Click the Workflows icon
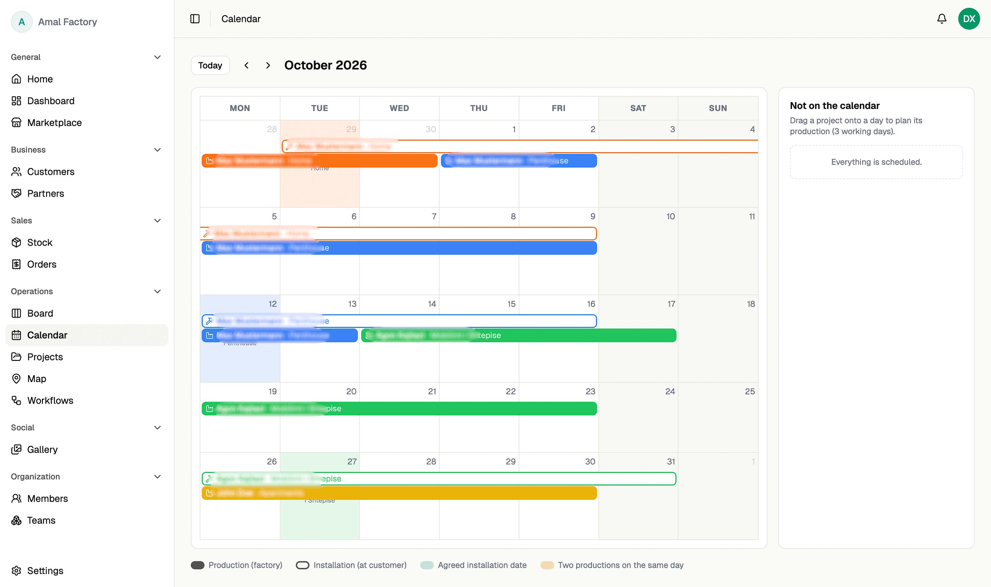The image size is (991, 587). pos(16,400)
